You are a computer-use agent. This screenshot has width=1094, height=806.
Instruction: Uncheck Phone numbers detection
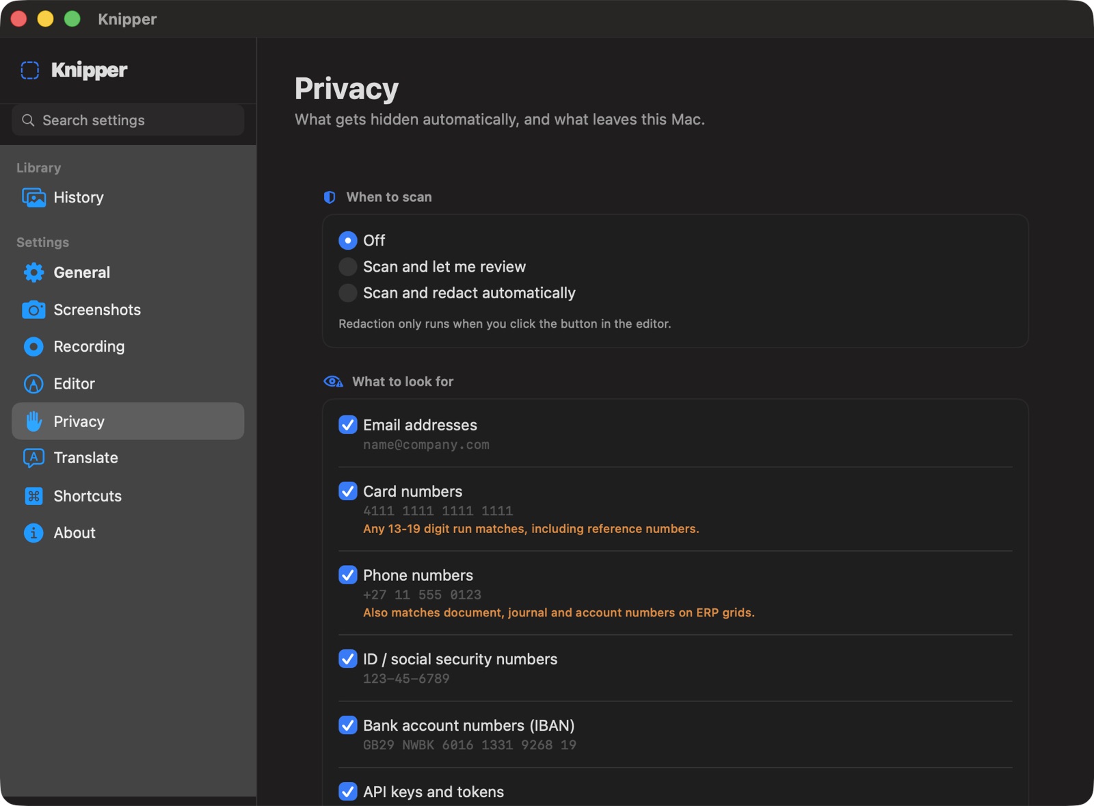coord(348,575)
